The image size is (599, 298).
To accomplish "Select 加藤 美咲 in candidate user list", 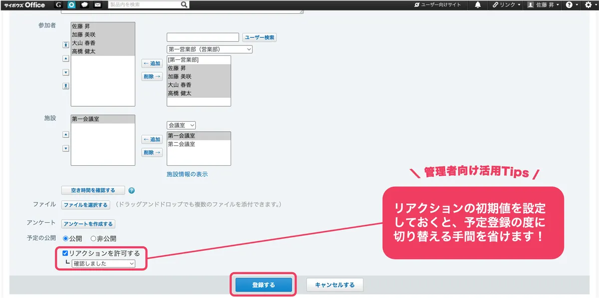I will tap(199, 76).
